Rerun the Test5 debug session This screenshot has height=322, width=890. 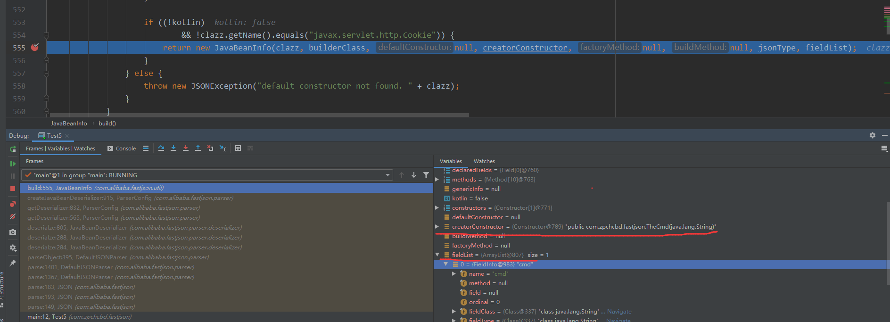(x=13, y=149)
